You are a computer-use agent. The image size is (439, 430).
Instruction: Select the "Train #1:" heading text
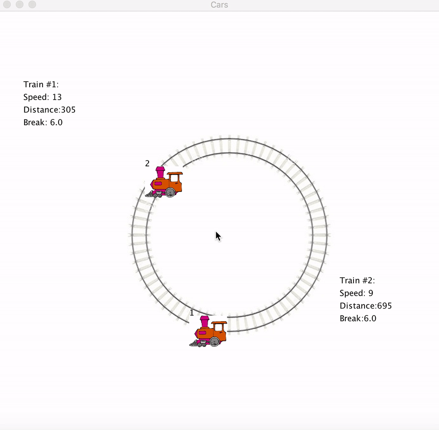coord(41,85)
